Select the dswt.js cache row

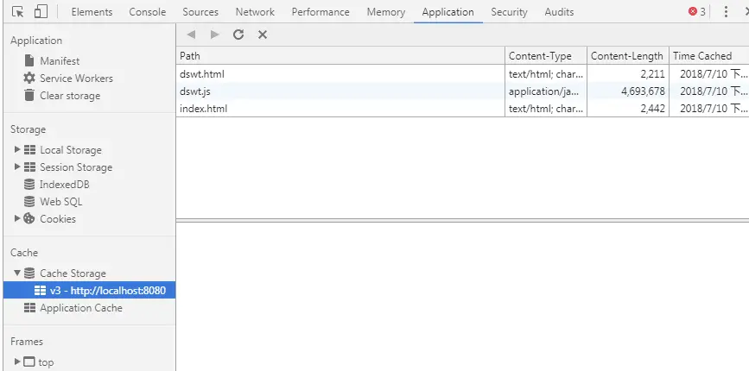tap(462, 91)
